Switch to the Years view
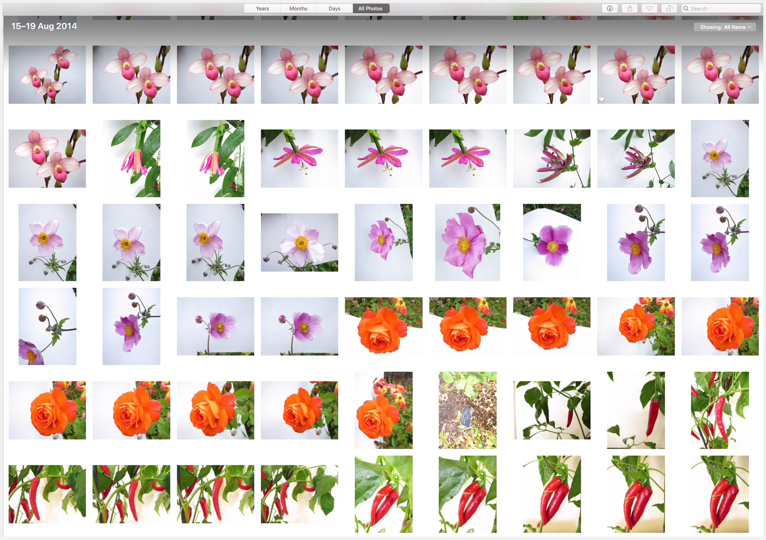766x540 pixels. pyautogui.click(x=262, y=9)
